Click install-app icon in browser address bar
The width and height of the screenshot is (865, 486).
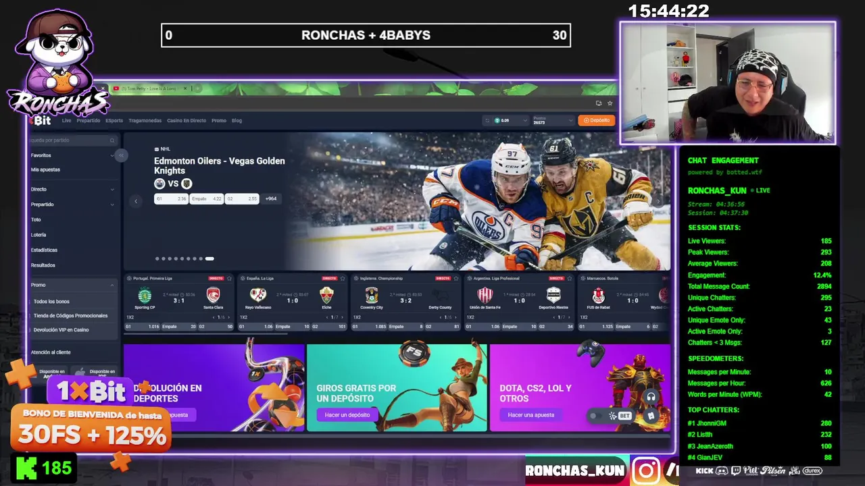[x=599, y=103]
